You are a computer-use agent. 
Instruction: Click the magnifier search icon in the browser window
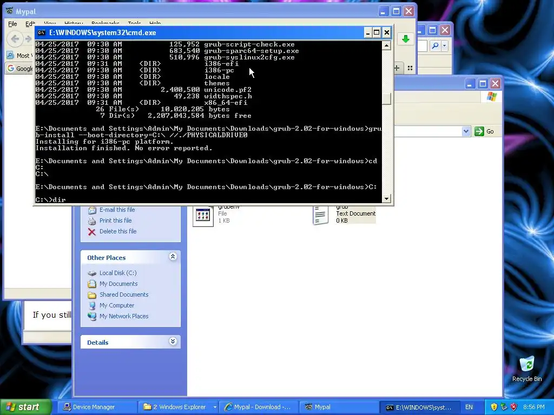[436, 45]
